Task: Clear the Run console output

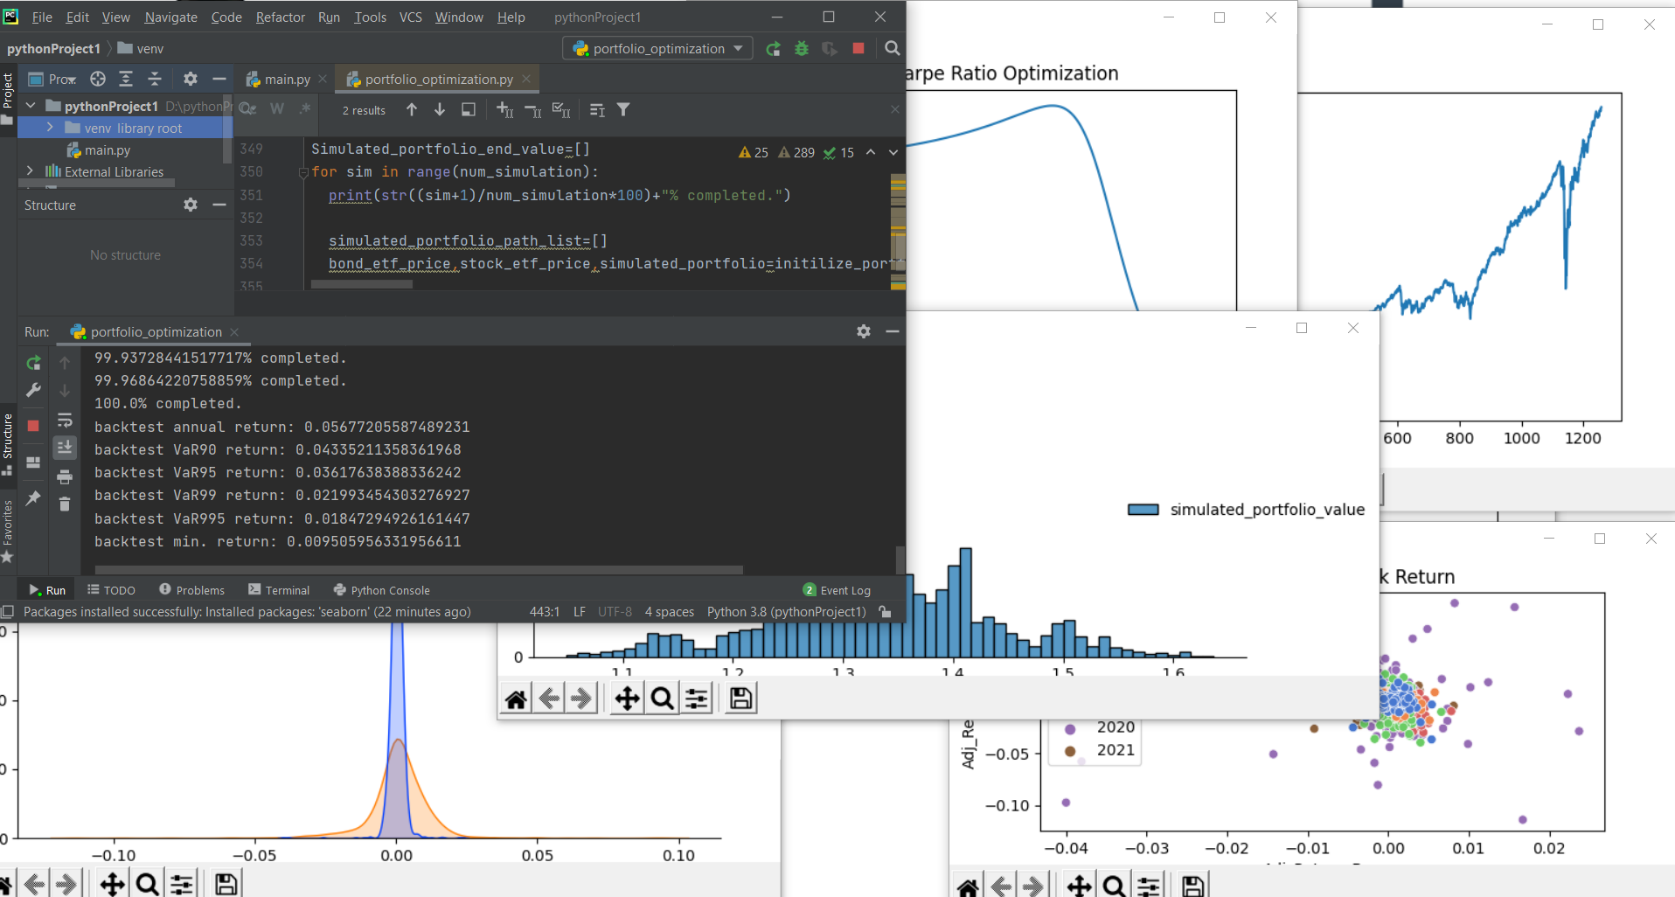Action: coord(65,505)
